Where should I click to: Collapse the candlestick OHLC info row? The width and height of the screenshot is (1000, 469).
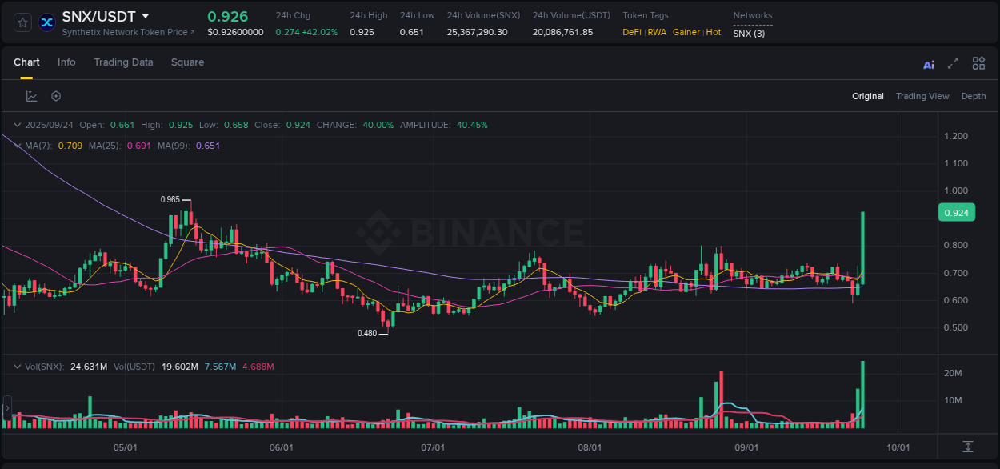[18, 125]
